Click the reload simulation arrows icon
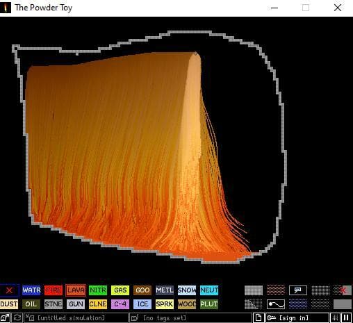353x323 pixels. click(x=17, y=318)
